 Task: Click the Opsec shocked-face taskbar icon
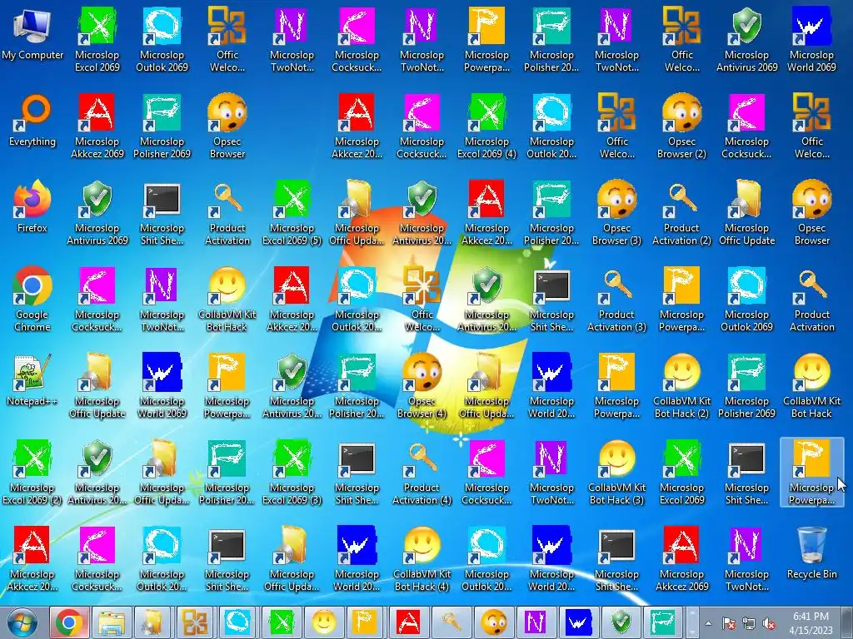(x=493, y=622)
